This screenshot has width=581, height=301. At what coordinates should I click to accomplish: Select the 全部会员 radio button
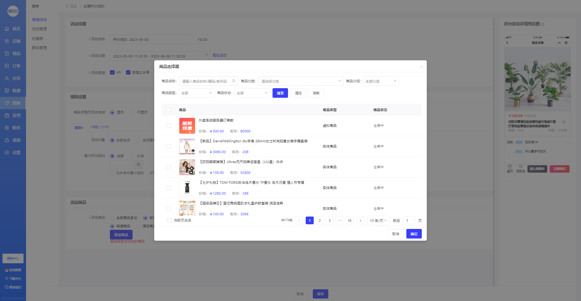click(x=112, y=140)
